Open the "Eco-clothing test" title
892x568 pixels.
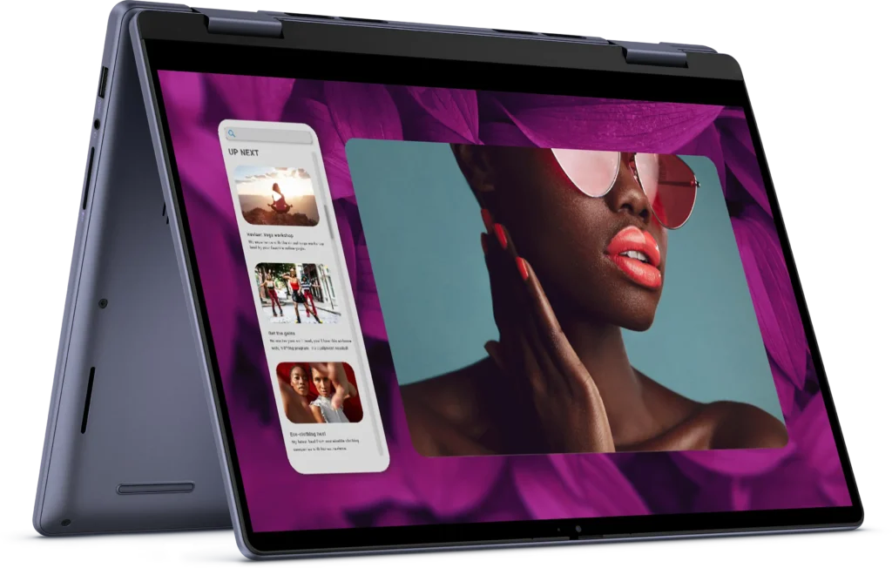pos(310,433)
